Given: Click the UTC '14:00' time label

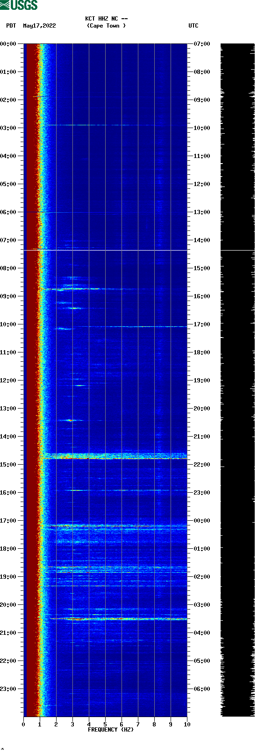Looking at the screenshot, I should point(202,240).
